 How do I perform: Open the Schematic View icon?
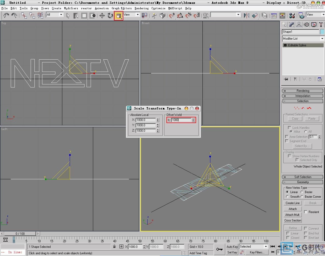(282, 16)
